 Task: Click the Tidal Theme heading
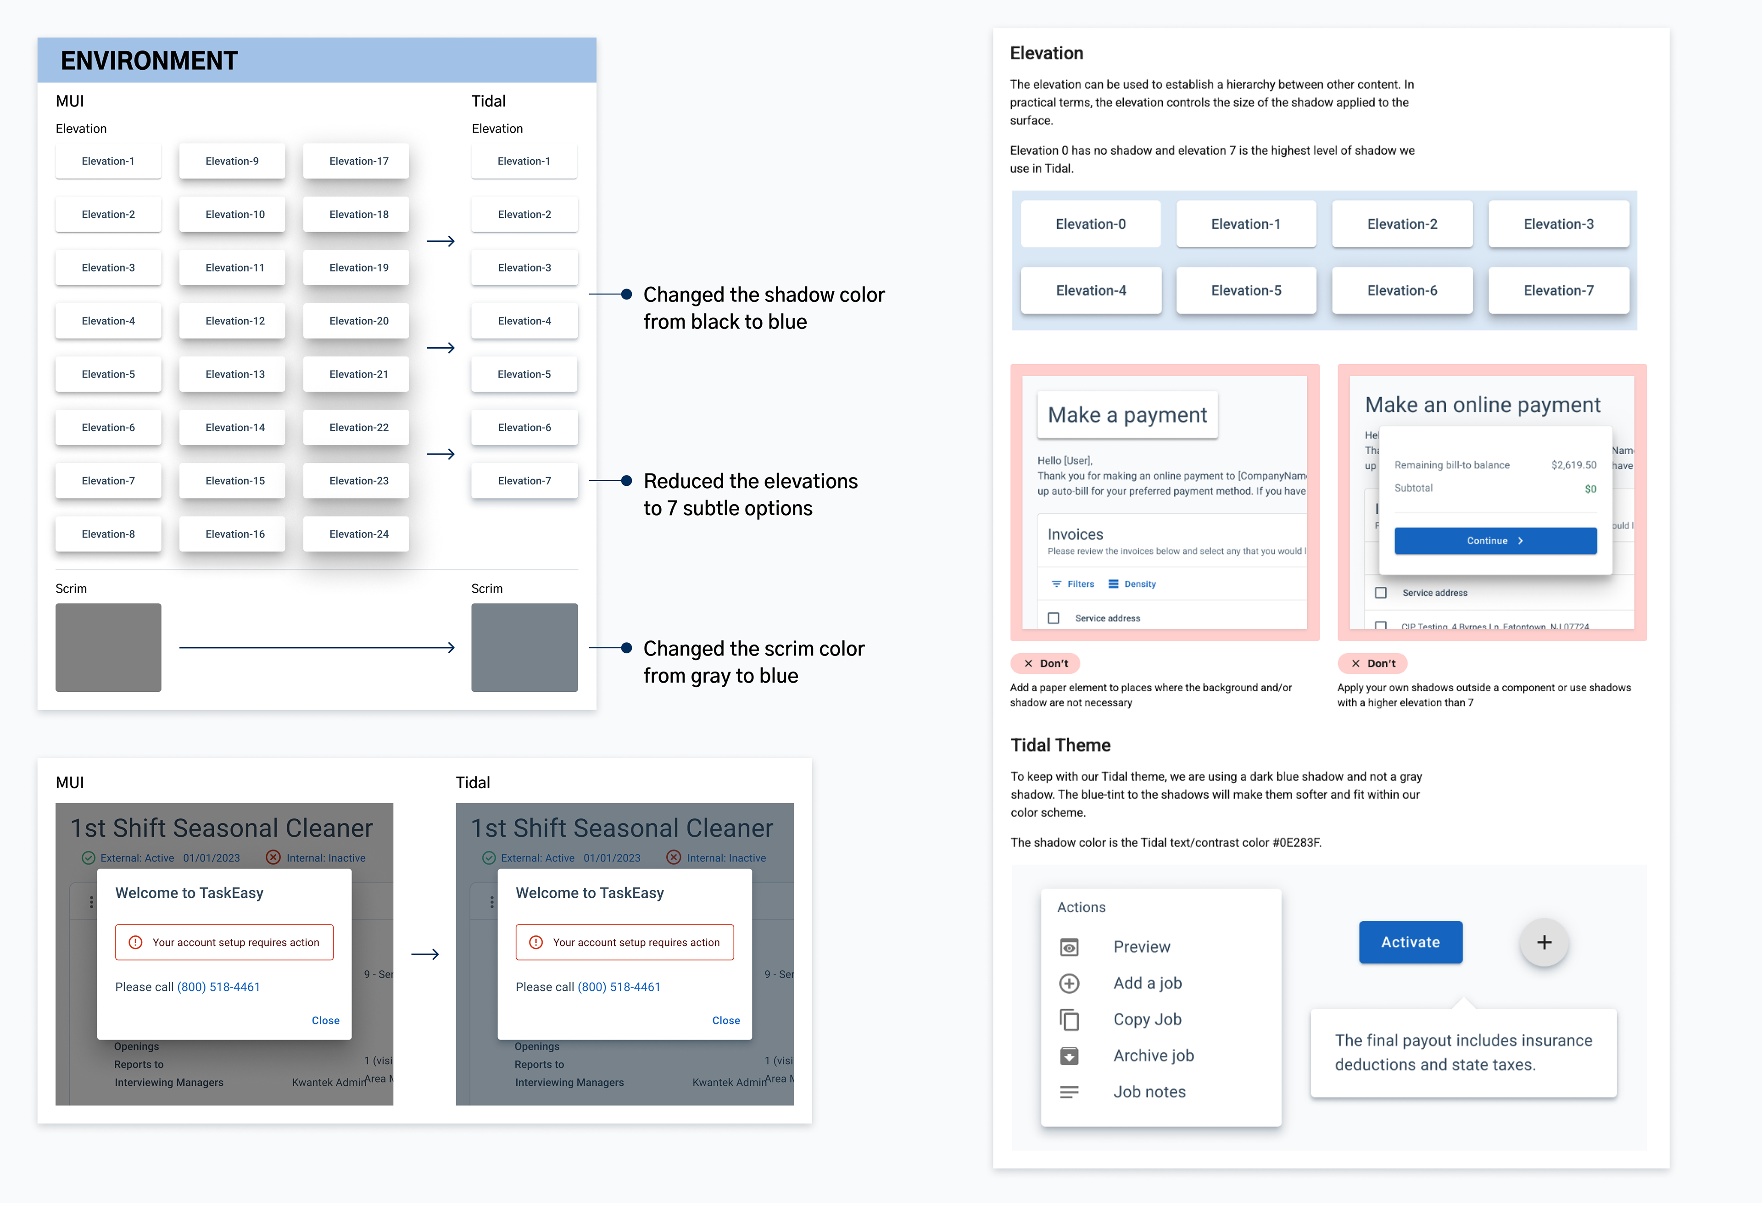click(x=1060, y=746)
